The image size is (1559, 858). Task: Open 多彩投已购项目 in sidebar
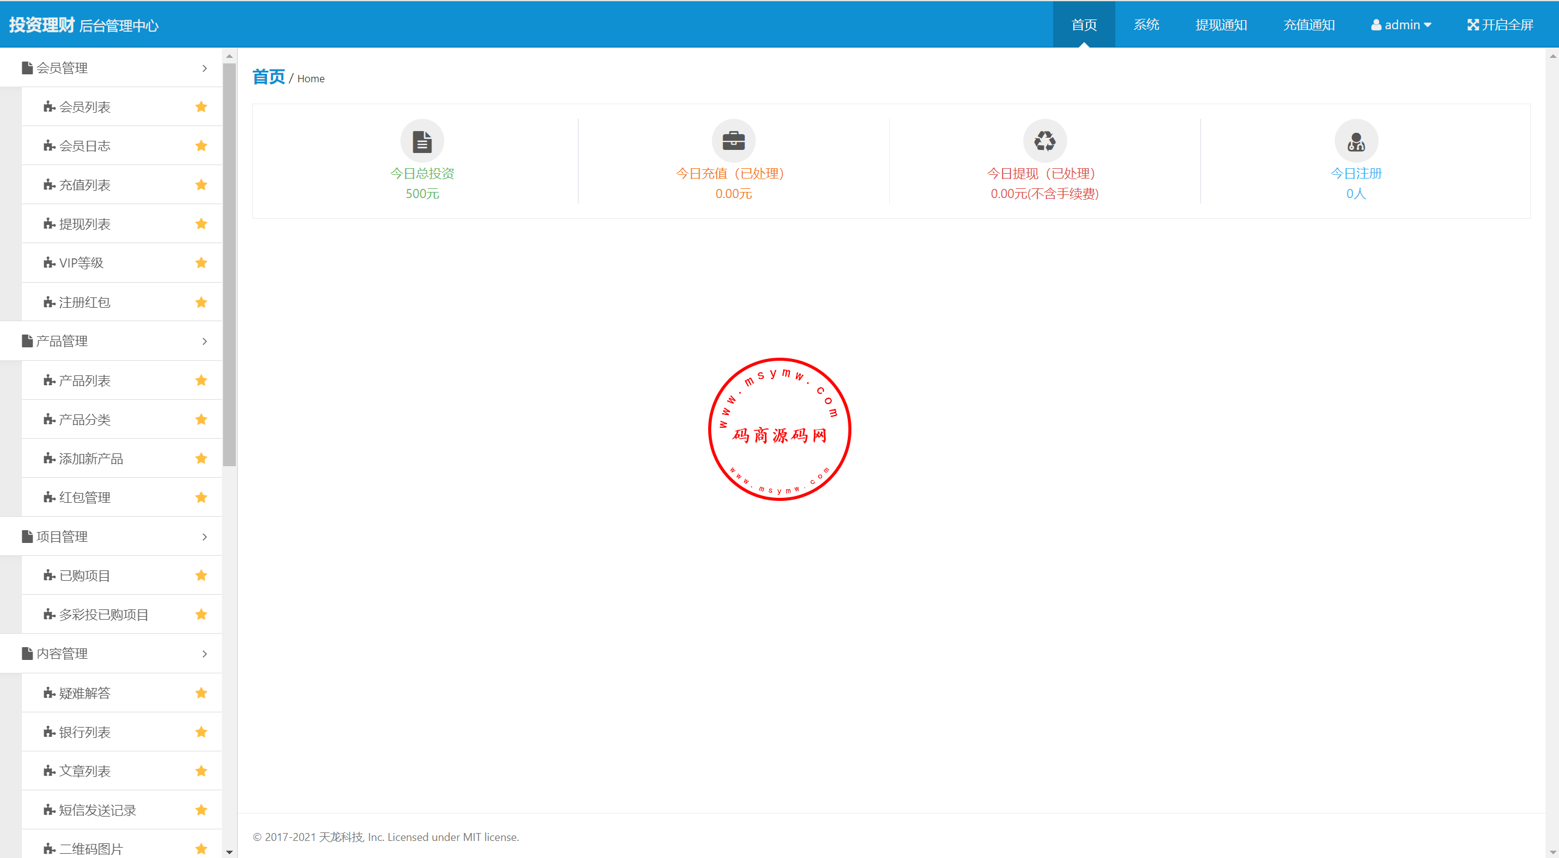point(122,614)
